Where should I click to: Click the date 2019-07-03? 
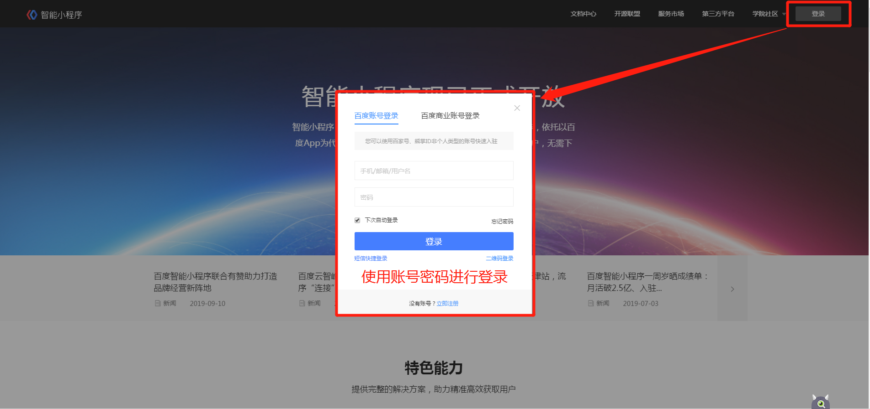point(641,304)
